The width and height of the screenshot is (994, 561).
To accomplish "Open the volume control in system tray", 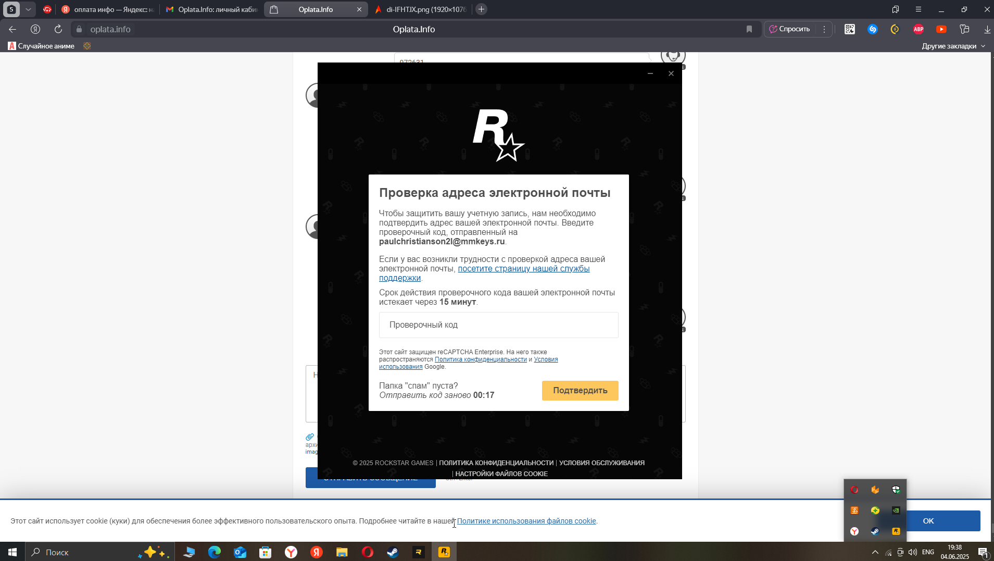I will pyautogui.click(x=913, y=552).
